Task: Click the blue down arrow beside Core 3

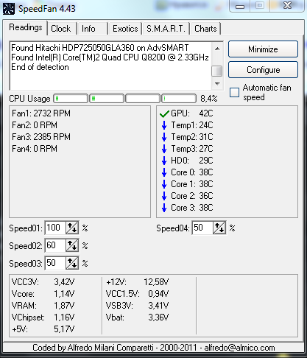Action: pos(164,208)
